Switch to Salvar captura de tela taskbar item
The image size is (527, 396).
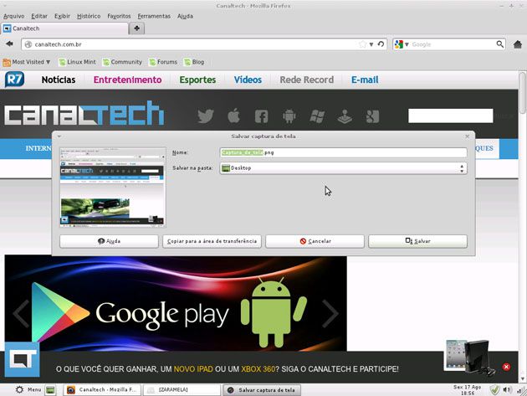[262, 390]
